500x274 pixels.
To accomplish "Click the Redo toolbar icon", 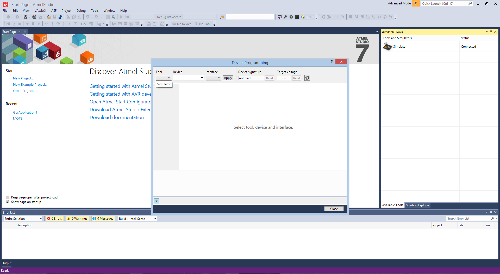I will click(97, 17).
